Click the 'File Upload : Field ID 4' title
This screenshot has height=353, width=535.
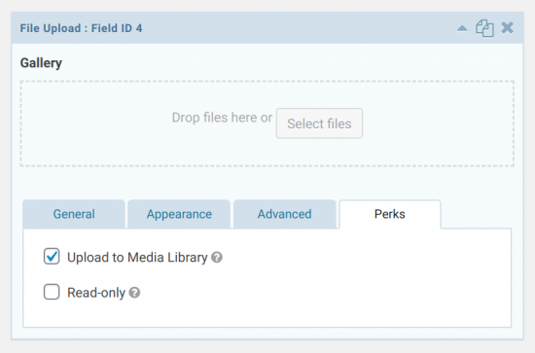pyautogui.click(x=81, y=28)
